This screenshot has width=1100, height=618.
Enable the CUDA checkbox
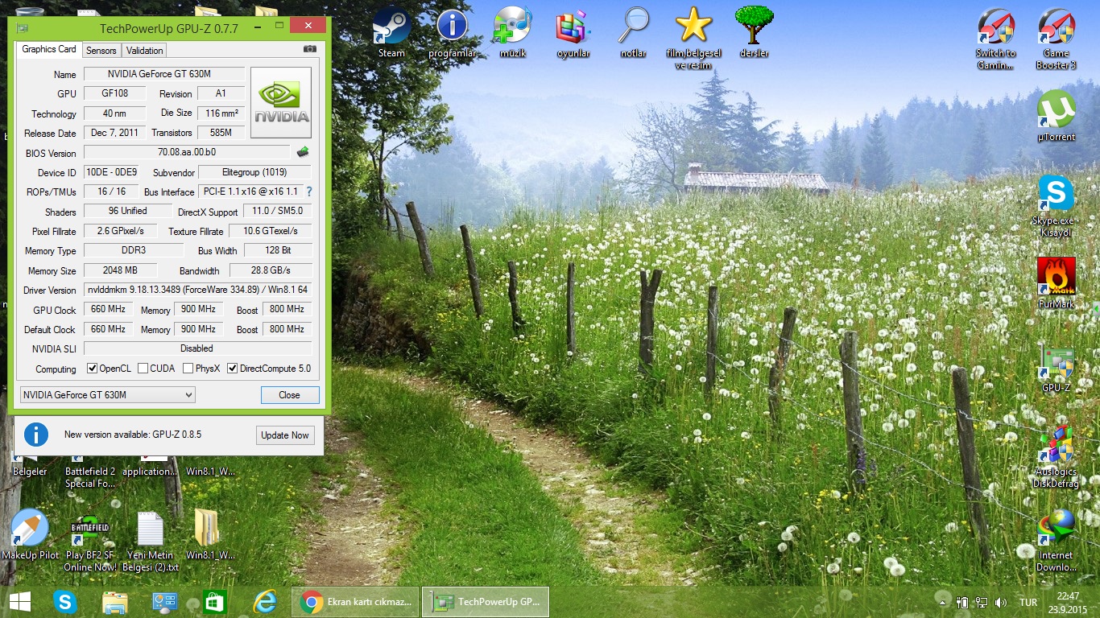(x=143, y=369)
